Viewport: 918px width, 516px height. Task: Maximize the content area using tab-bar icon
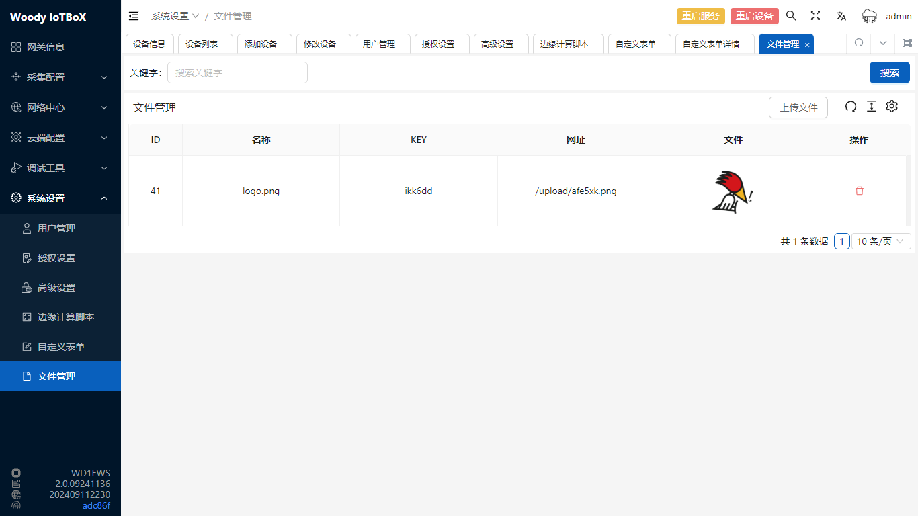[907, 43]
